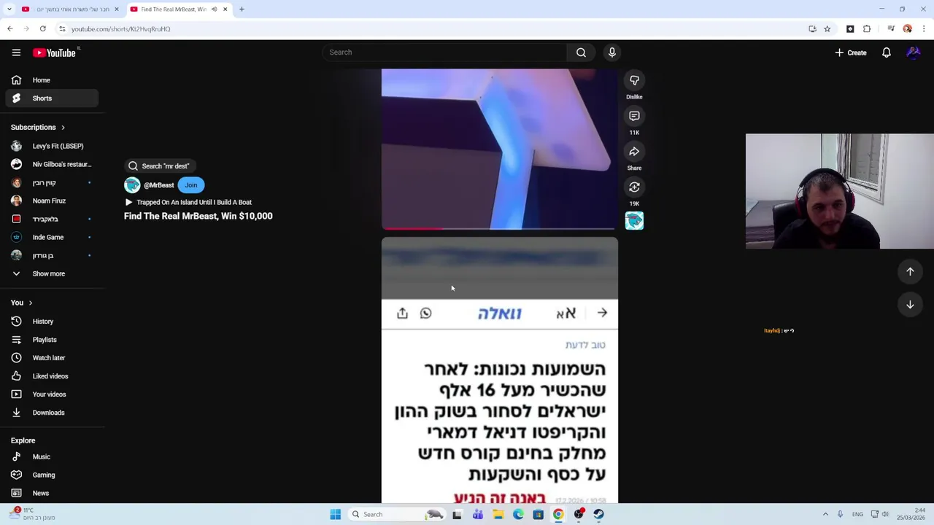
Task: Expand the Subscriptions section
Action: 38,128
